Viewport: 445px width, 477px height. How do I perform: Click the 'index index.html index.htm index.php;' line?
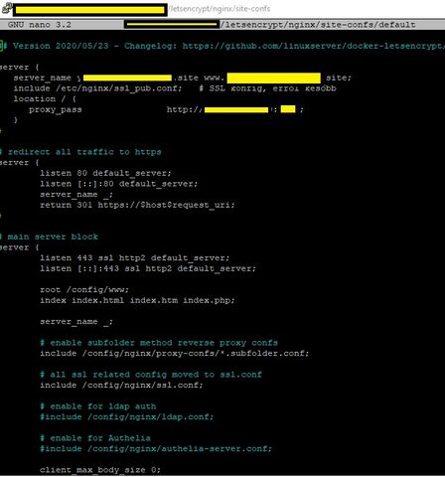click(x=137, y=300)
